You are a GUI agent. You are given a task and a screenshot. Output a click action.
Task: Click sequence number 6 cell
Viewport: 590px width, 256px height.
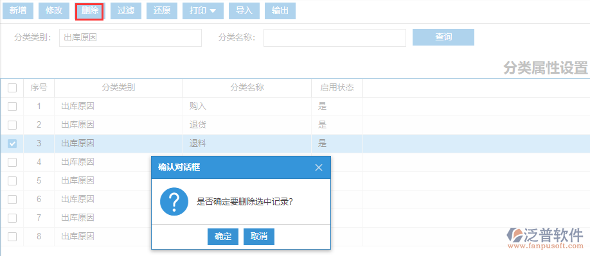(39, 200)
